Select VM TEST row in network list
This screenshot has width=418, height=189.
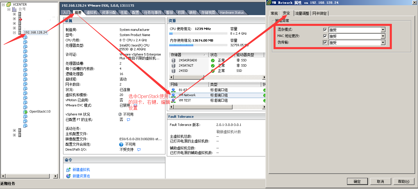pos(217,101)
